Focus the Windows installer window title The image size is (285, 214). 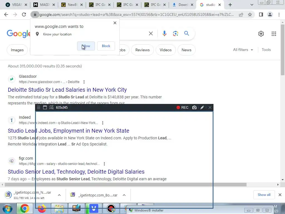[149, 210]
